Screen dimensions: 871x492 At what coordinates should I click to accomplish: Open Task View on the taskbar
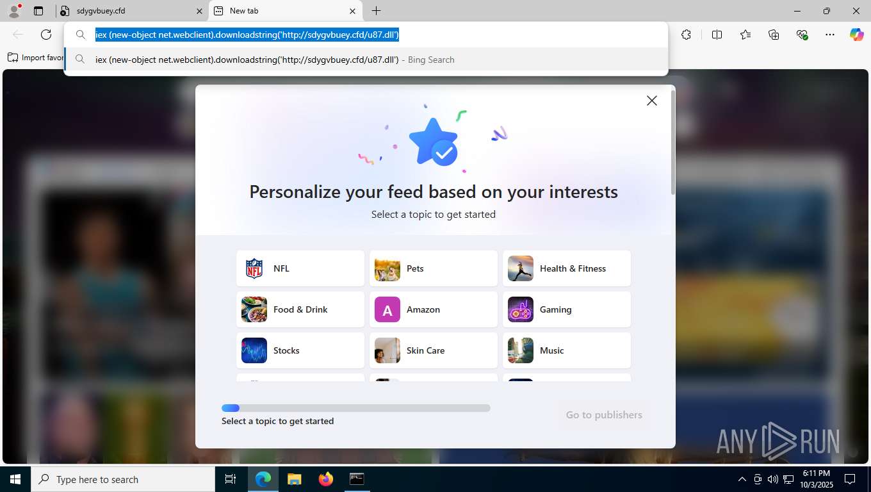pyautogui.click(x=231, y=479)
